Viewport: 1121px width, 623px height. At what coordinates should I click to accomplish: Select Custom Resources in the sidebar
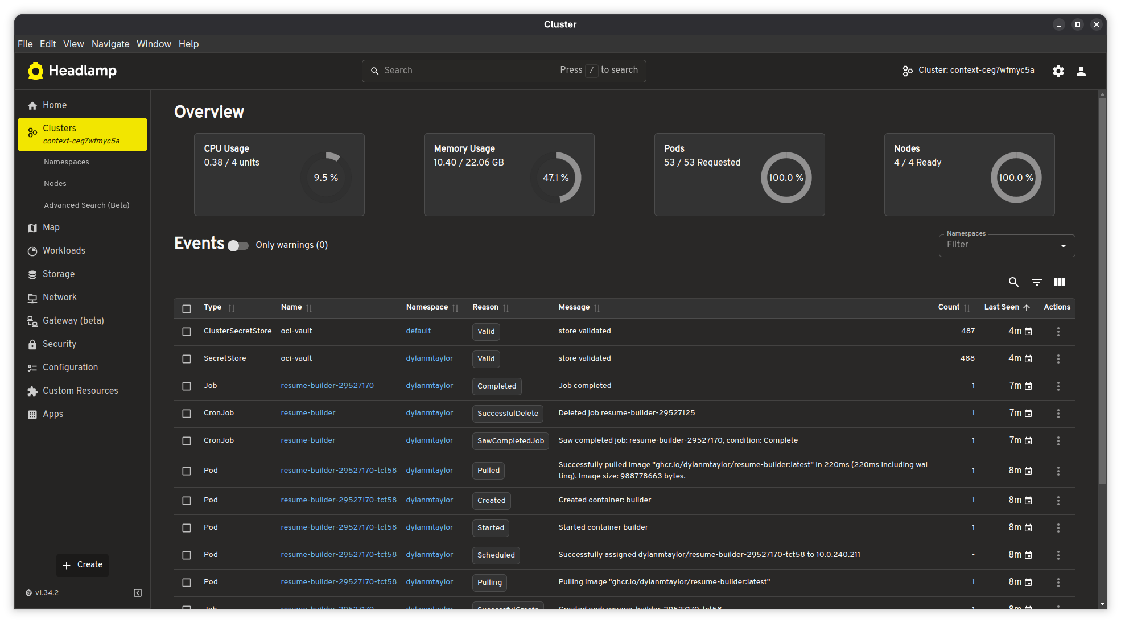[x=80, y=390]
